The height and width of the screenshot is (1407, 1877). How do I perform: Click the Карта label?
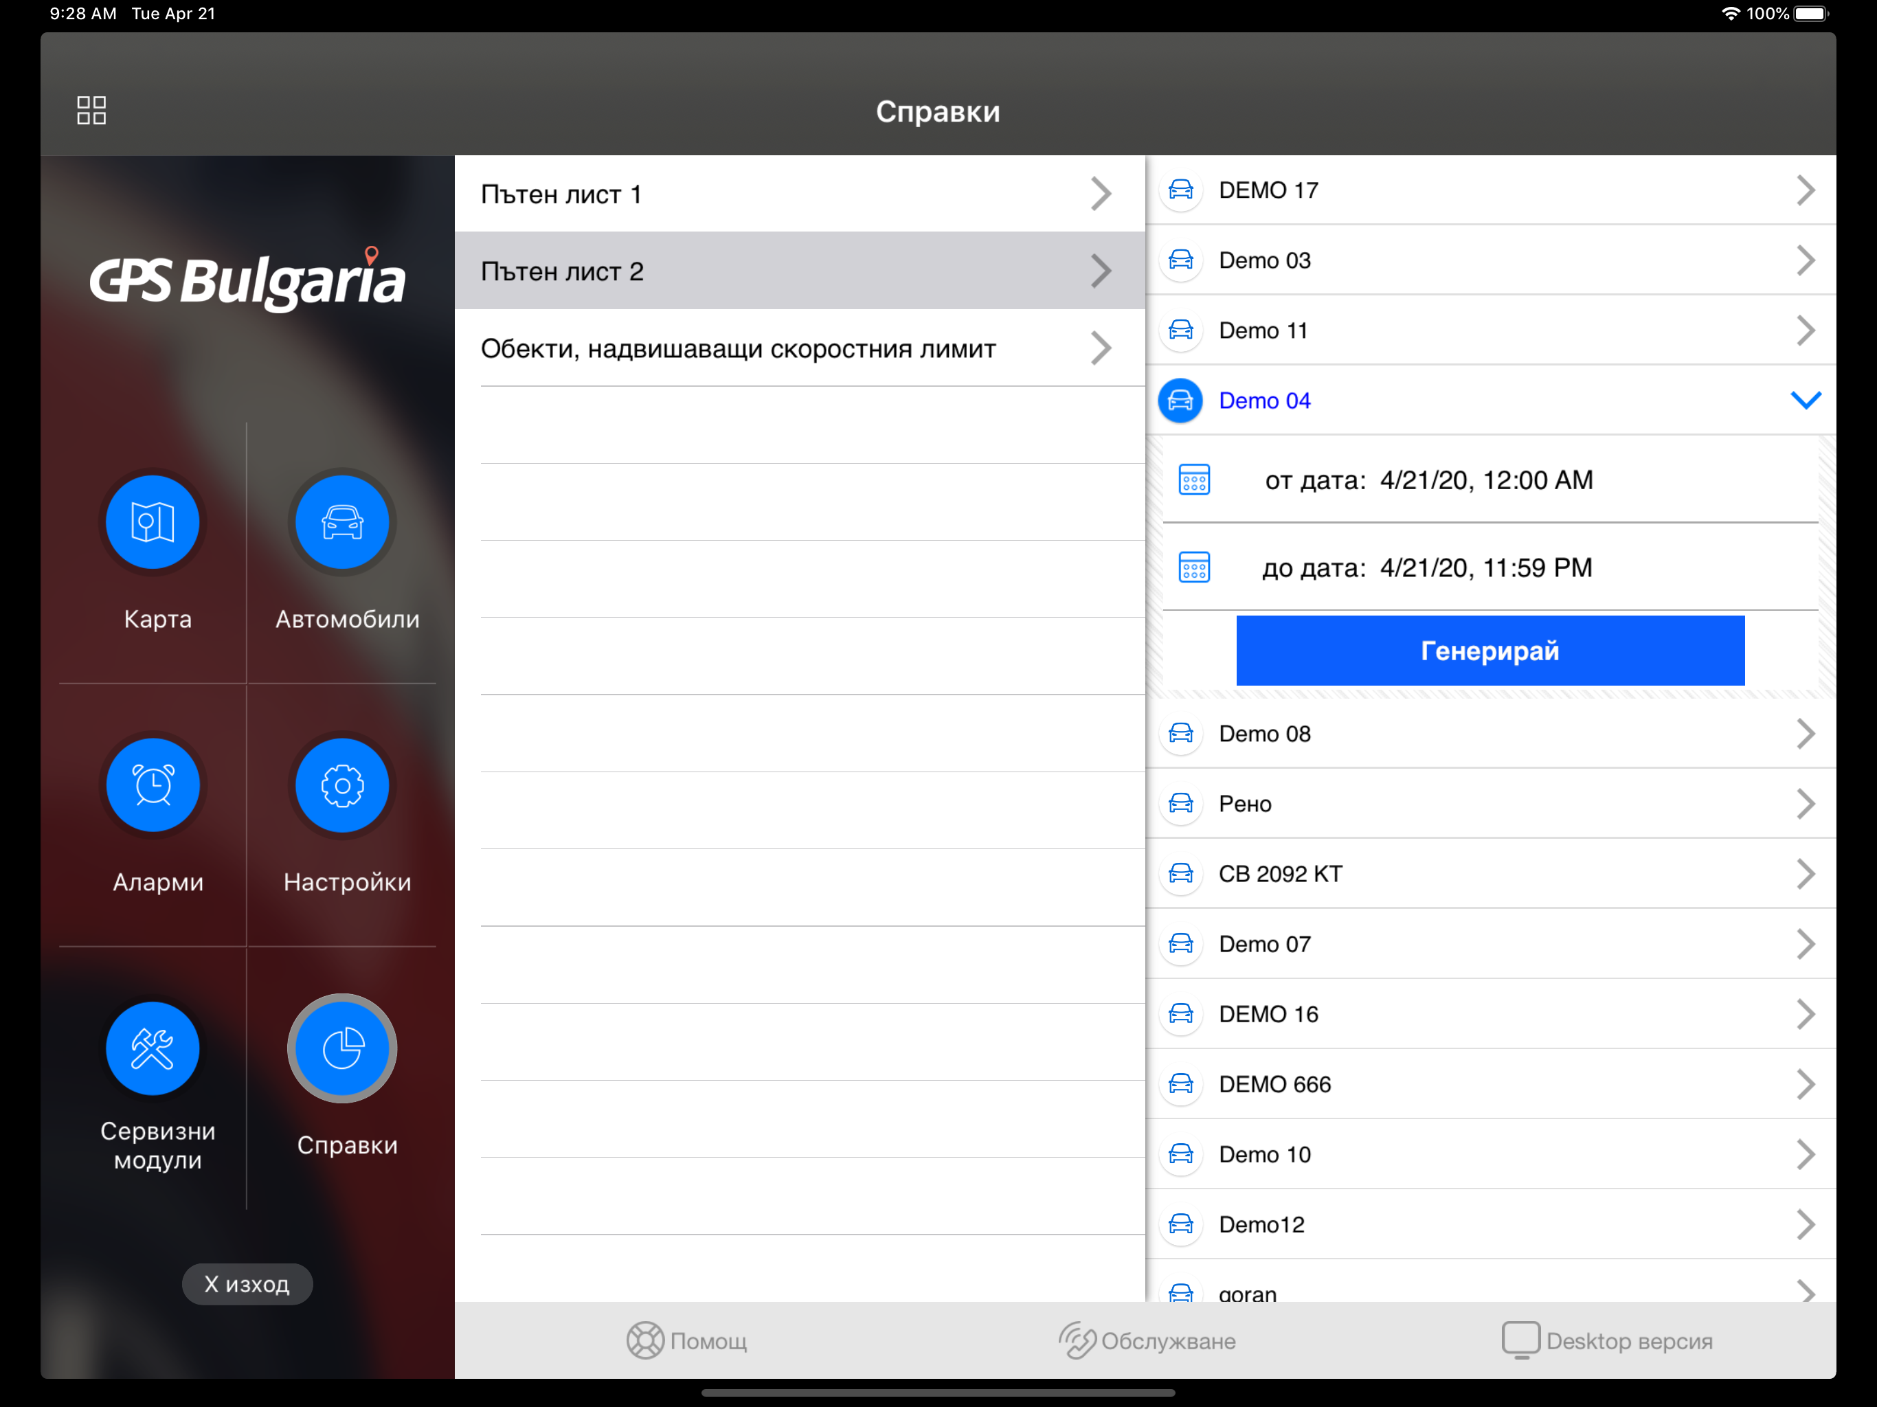point(158,620)
